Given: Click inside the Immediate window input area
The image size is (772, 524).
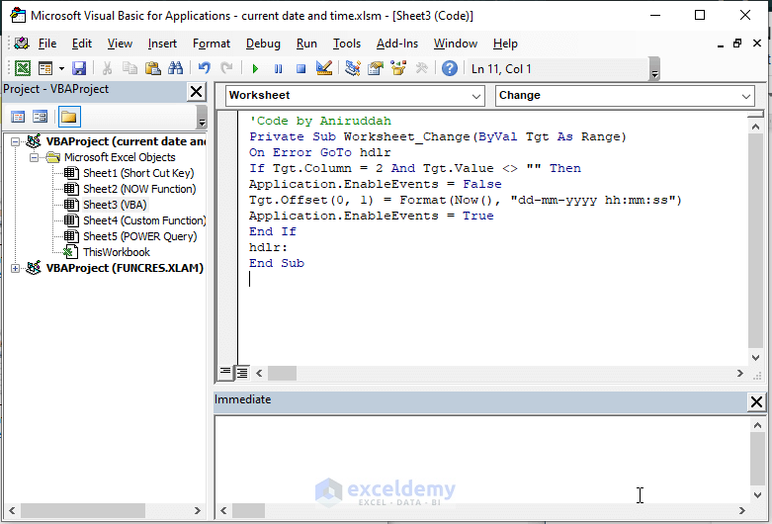Looking at the screenshot, I should click(x=481, y=459).
